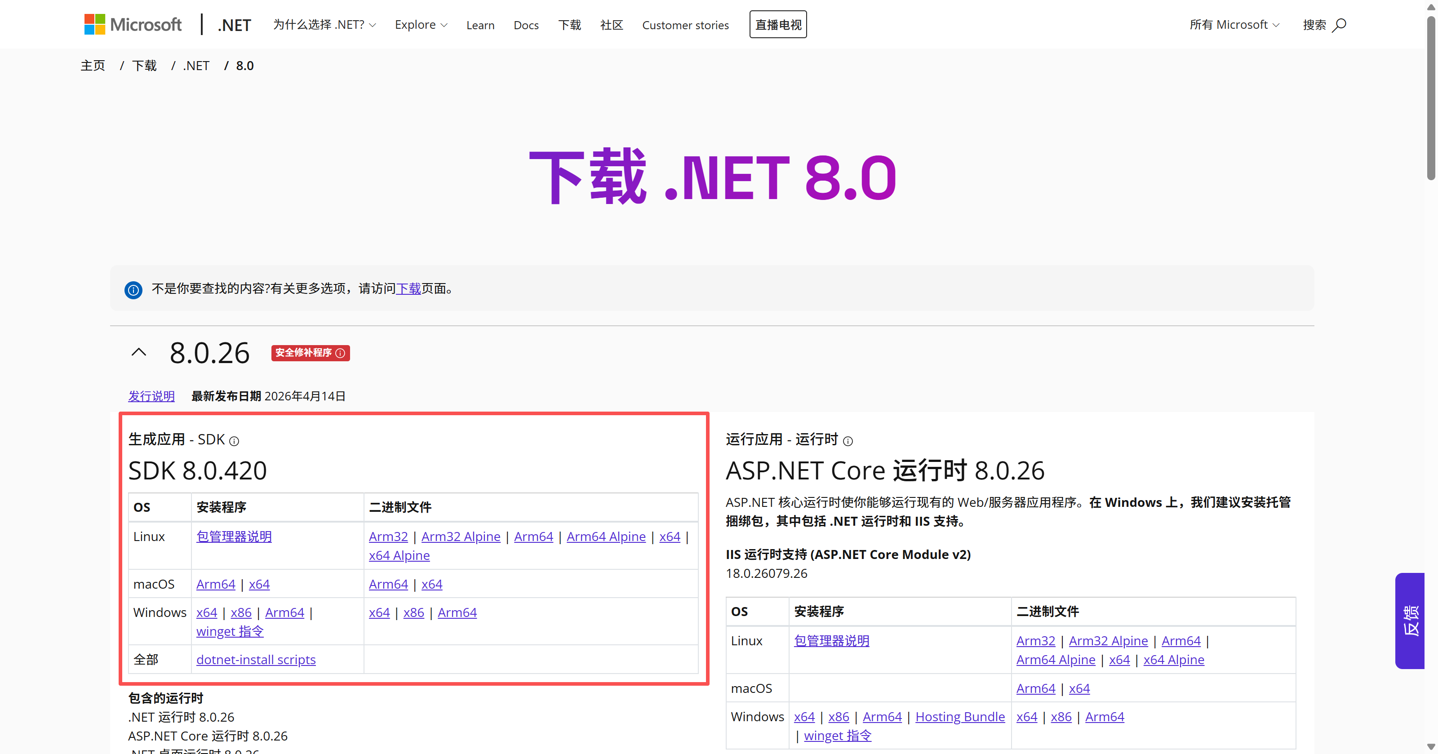Screen dimensions: 1438x754
Task: Open the 社区 menu item
Action: [611, 25]
